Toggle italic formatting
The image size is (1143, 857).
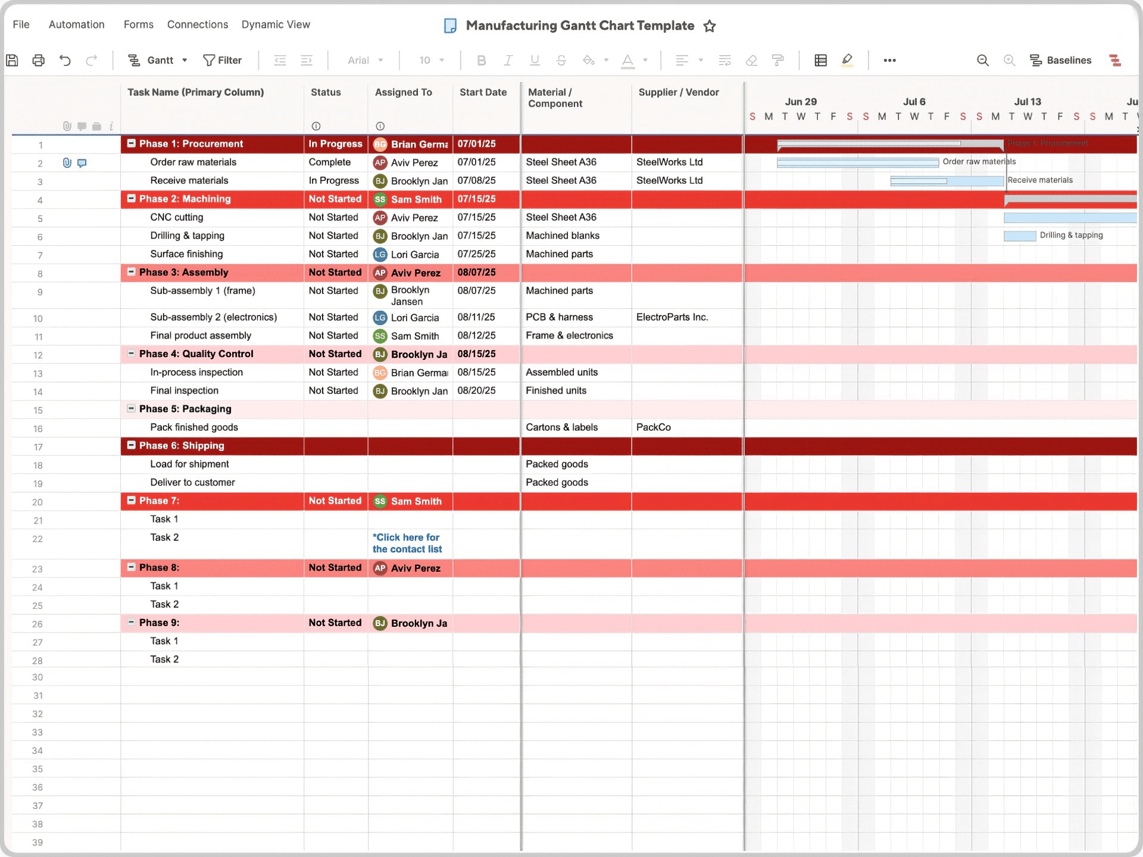tap(508, 60)
